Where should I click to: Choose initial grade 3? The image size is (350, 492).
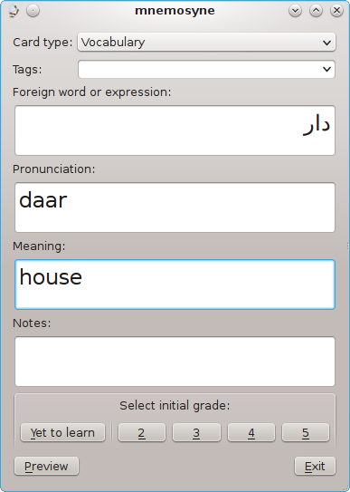196,432
